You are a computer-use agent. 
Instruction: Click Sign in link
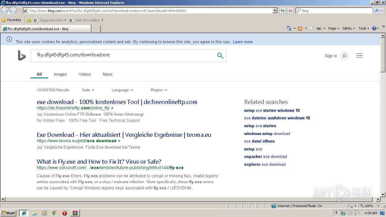(x=331, y=56)
